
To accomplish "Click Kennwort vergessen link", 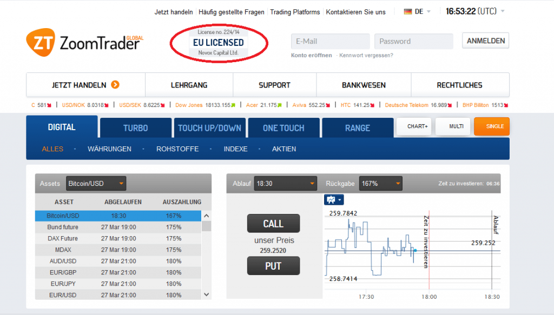I will [x=366, y=55].
